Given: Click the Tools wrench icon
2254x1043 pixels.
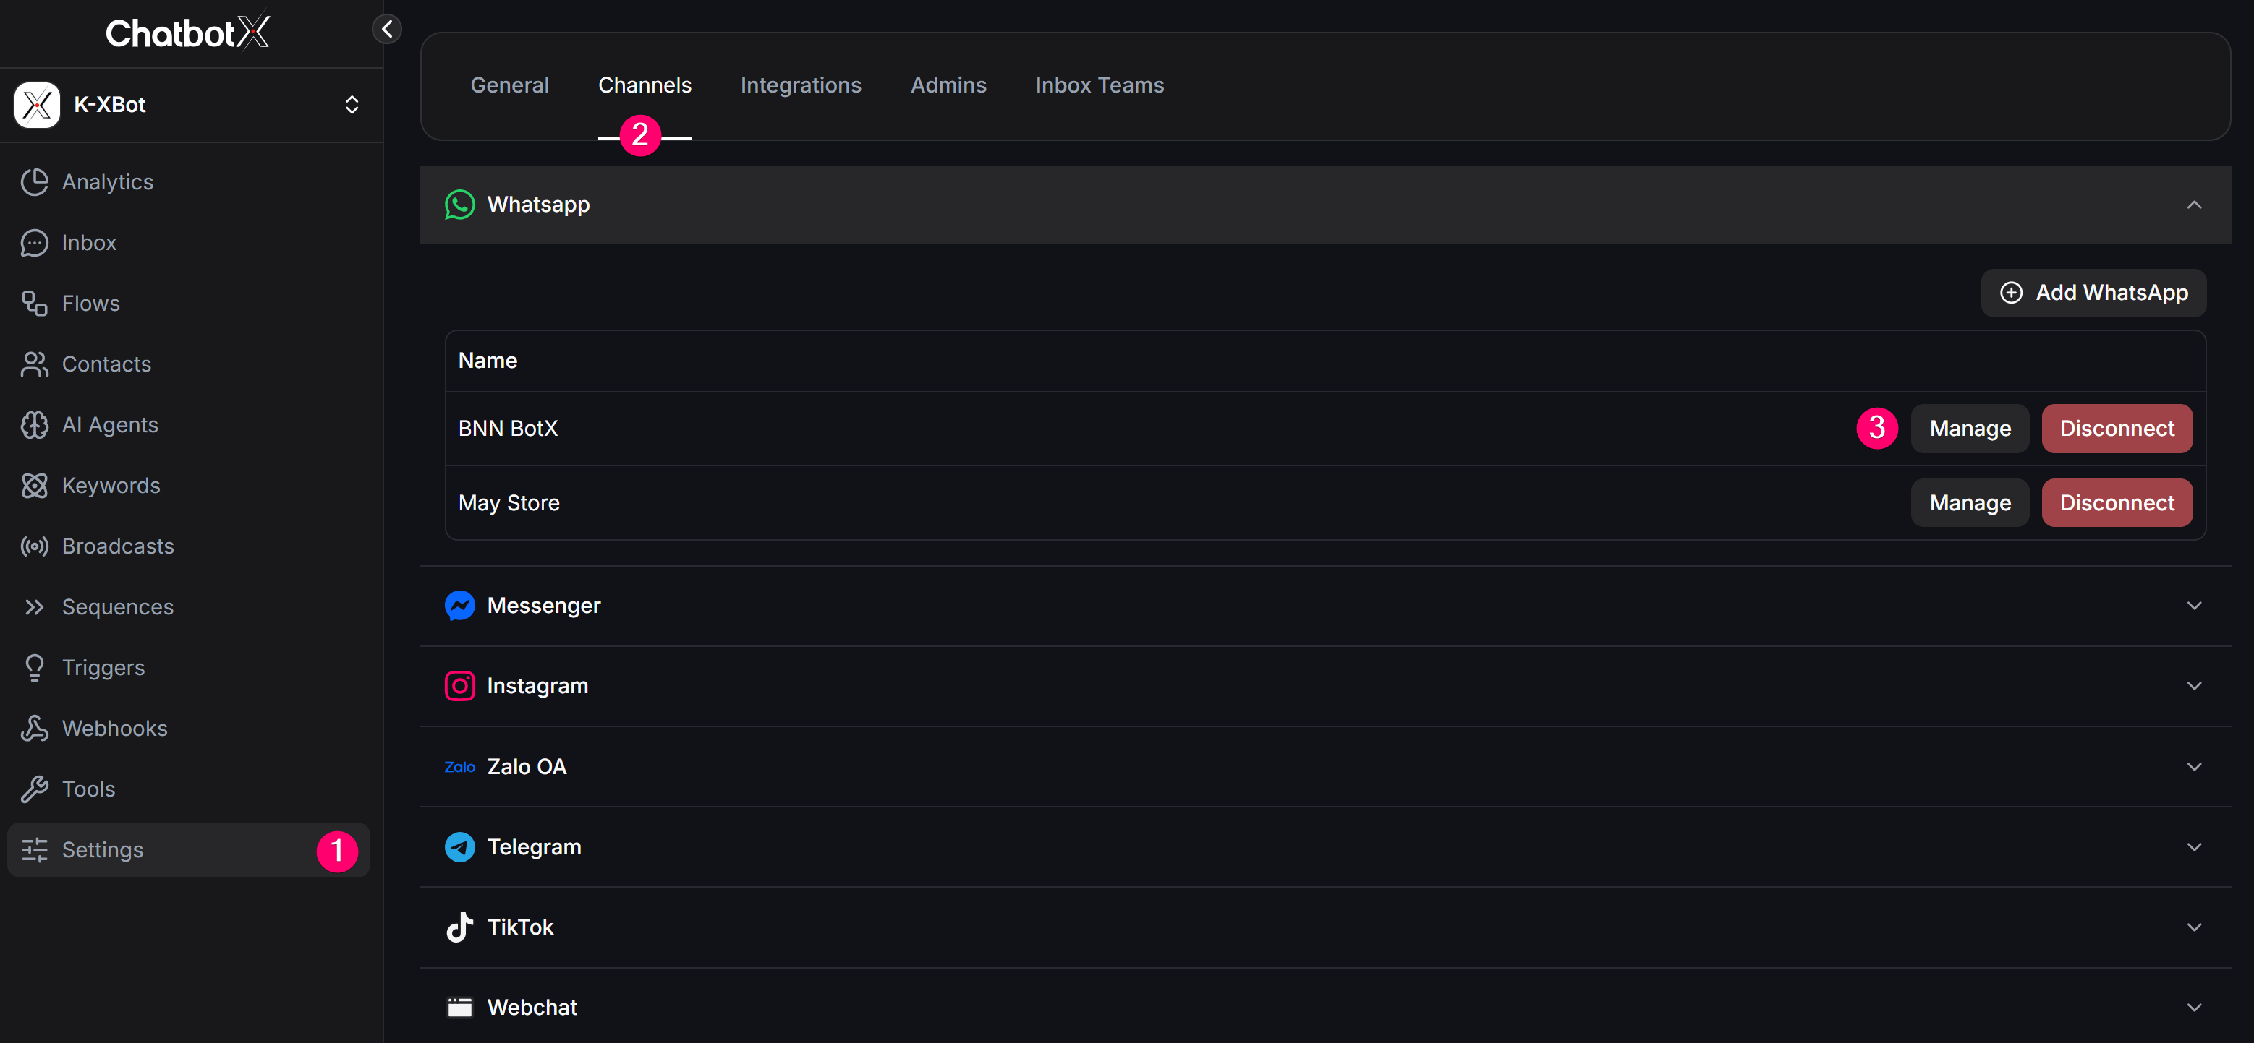Looking at the screenshot, I should [34, 789].
